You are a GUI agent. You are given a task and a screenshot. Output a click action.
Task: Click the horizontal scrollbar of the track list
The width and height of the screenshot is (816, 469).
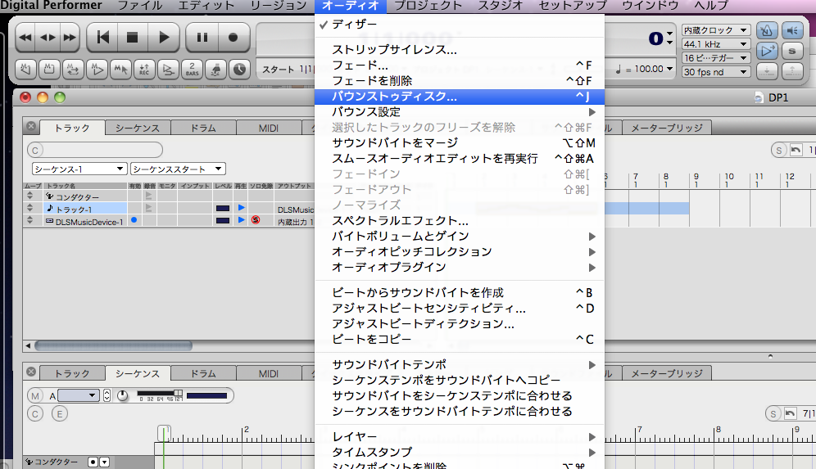113,345
